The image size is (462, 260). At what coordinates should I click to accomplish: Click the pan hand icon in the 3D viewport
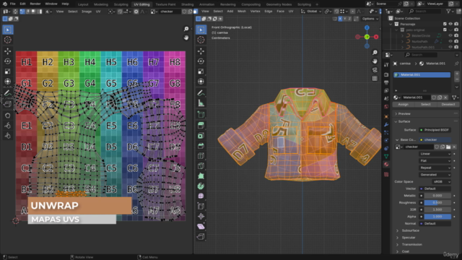point(375,61)
